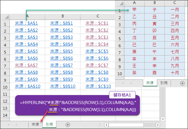Click the horizontal scrollbar right arrow
Screen dimensions: 188x129
158,125
